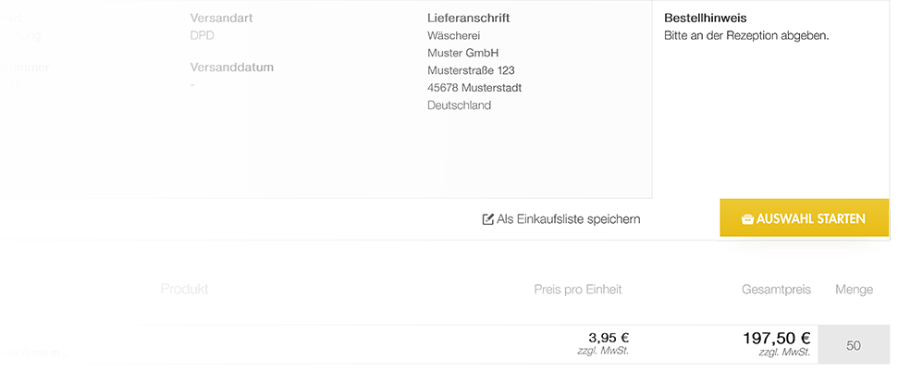
Task: Click the Deutschland country line
Action: [460, 105]
